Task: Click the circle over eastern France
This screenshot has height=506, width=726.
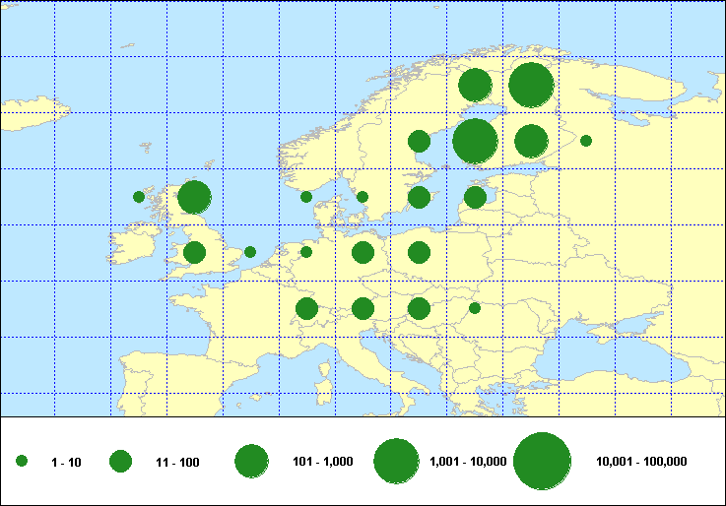Action: [x=306, y=309]
